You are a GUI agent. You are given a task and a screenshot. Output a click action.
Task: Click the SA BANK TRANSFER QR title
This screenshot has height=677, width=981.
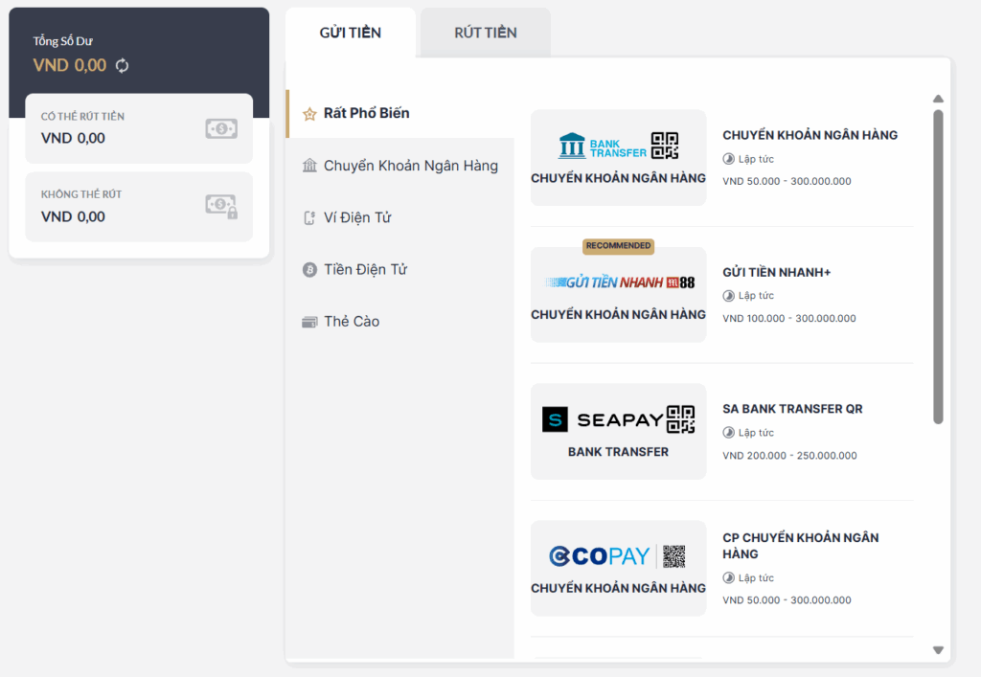coord(792,409)
